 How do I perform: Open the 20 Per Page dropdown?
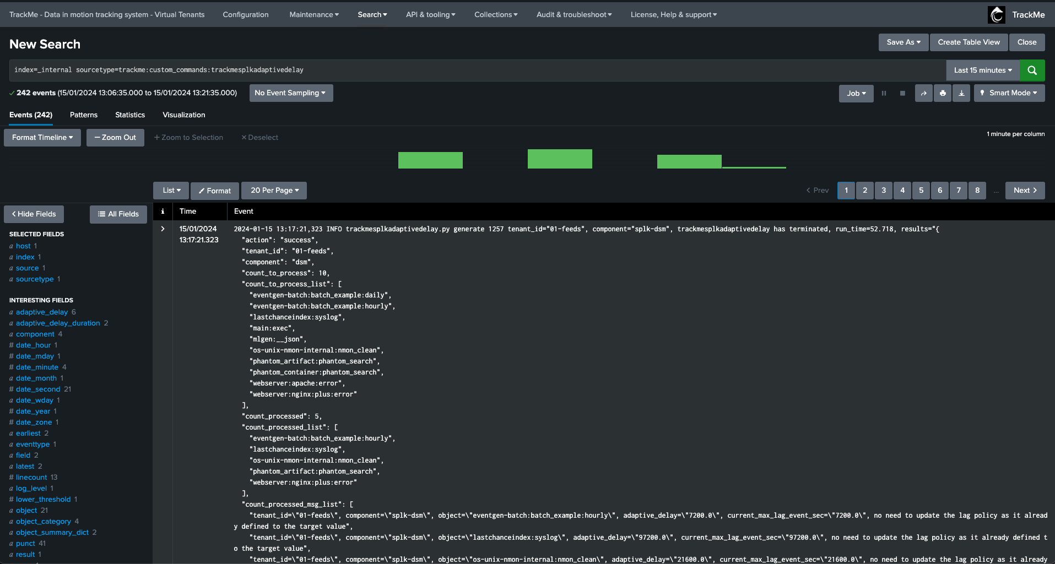click(274, 191)
